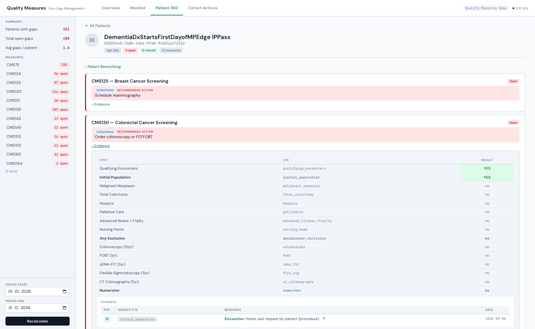
Task: Click the '12 done' text in sidebar
Action: [11, 171]
